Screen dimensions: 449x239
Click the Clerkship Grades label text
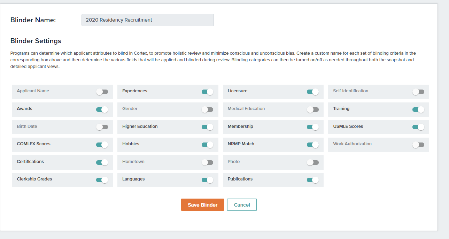pyautogui.click(x=34, y=179)
